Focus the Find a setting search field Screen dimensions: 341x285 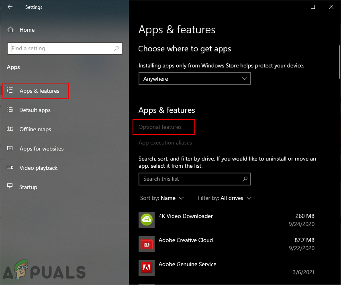tap(65, 49)
